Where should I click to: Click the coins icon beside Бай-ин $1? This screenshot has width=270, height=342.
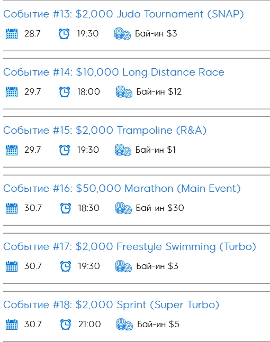click(123, 150)
